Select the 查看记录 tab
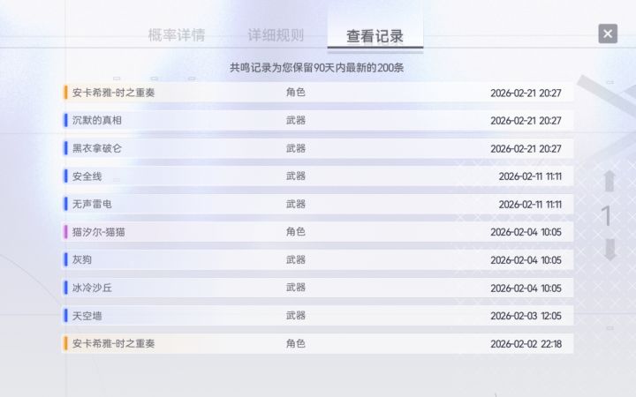Viewport: 636px width, 397px height. [x=375, y=36]
